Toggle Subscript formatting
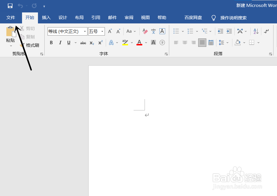Screen dimensions: 277x196 pos(92,43)
